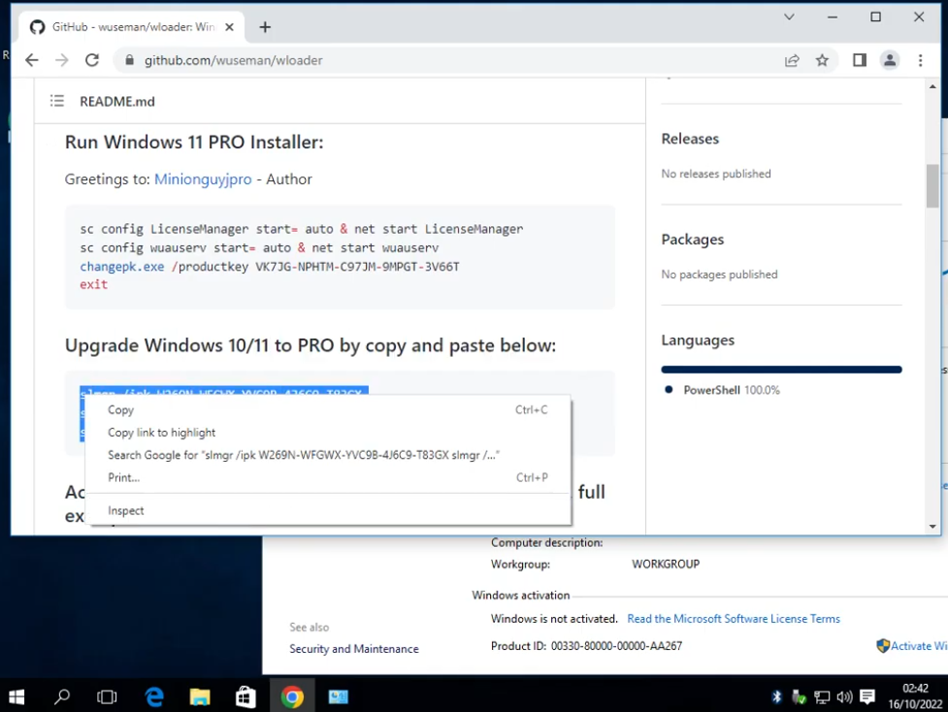Select Copy from the context menu
This screenshot has height=712, width=948.
(121, 410)
